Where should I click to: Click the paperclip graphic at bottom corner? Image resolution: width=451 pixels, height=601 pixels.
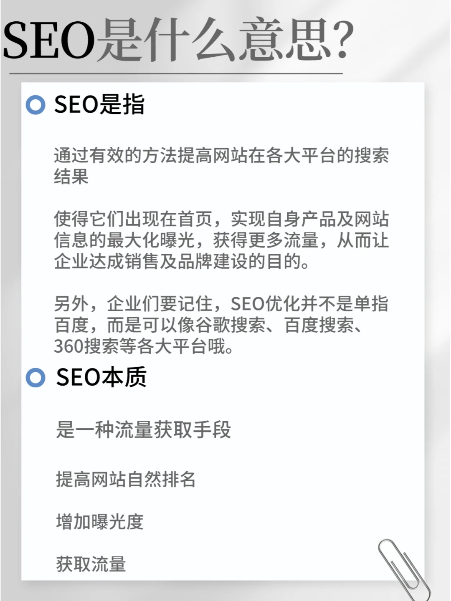403,569
